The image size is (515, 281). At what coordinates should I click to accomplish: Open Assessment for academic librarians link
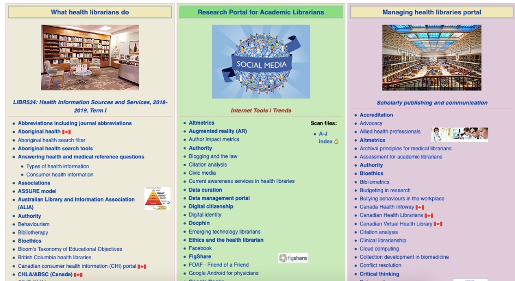click(400, 157)
